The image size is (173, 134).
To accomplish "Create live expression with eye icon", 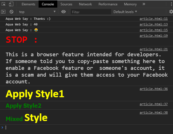I will (x=64, y=12).
